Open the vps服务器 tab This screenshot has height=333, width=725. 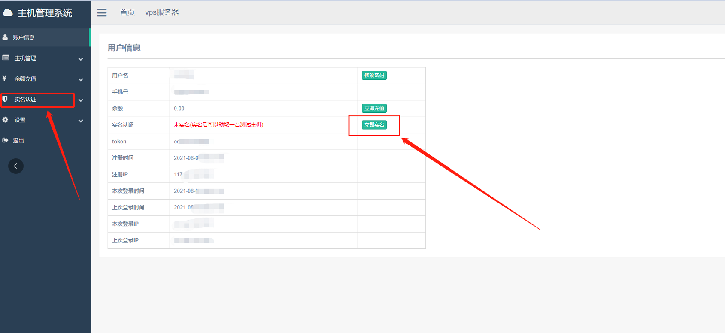[x=162, y=12]
